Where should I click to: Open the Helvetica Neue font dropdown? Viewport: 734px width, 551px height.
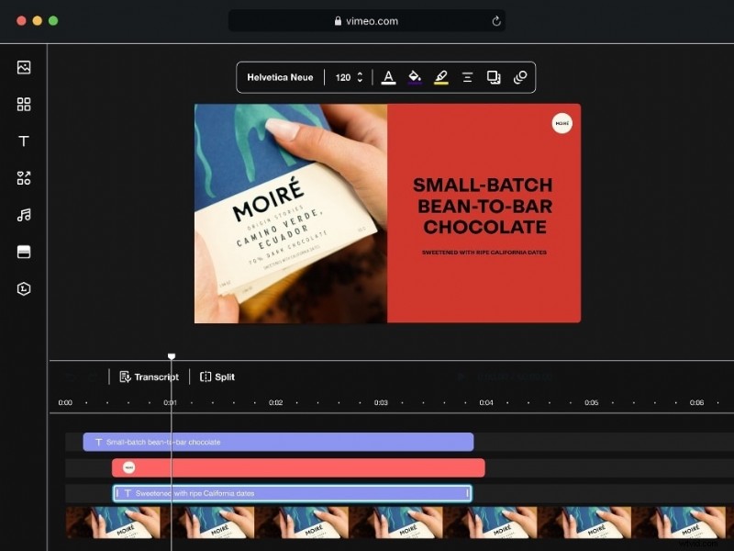click(x=282, y=77)
